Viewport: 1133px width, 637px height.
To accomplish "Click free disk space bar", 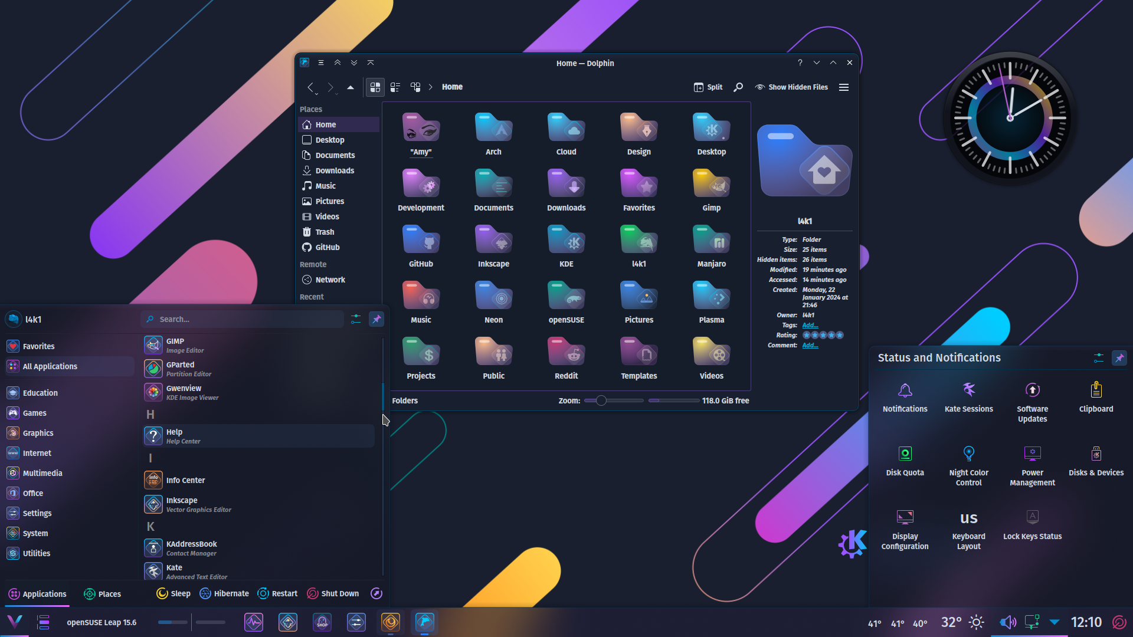I will click(674, 400).
